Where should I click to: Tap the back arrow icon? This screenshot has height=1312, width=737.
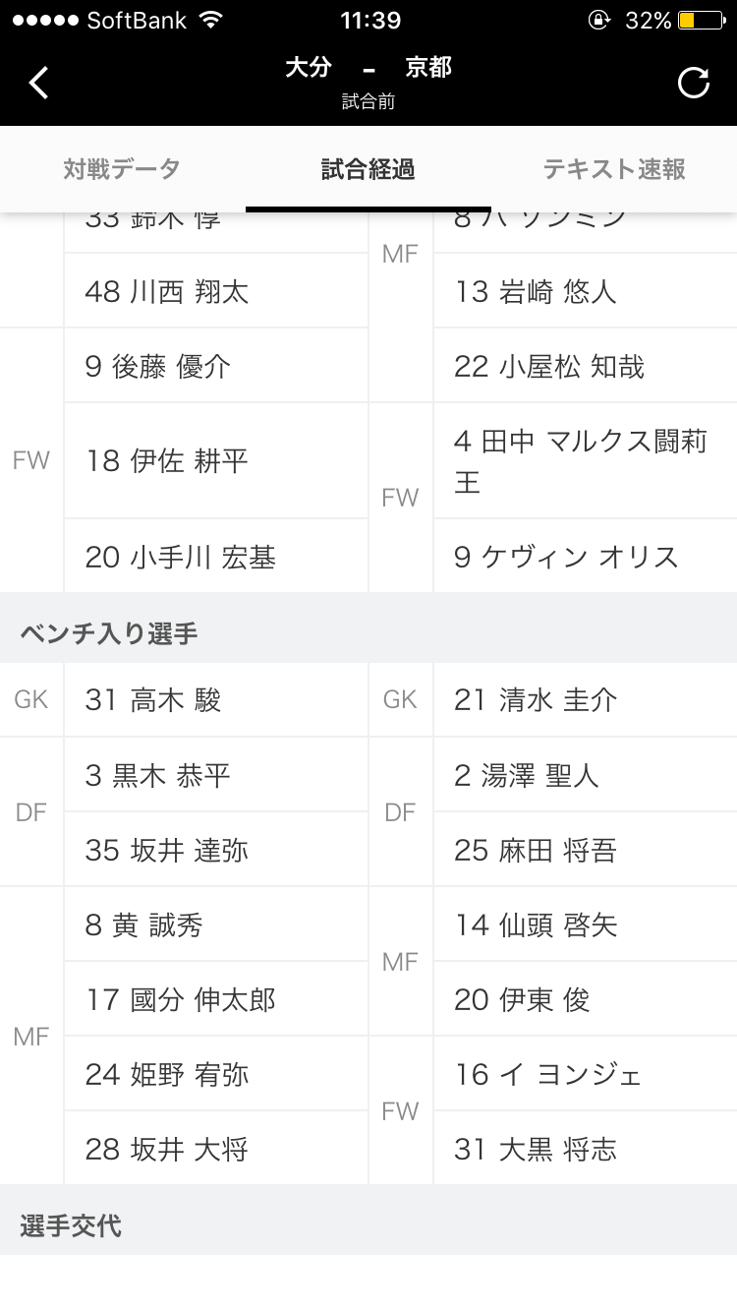pyautogui.click(x=39, y=83)
